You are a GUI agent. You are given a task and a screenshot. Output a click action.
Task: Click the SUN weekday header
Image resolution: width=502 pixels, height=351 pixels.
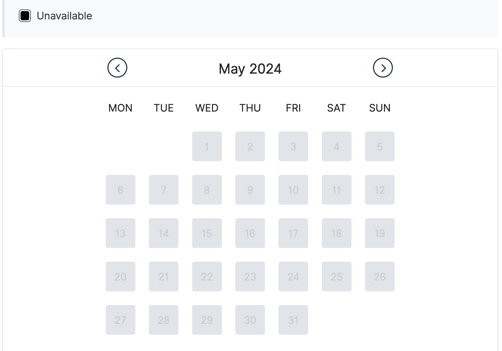(379, 108)
